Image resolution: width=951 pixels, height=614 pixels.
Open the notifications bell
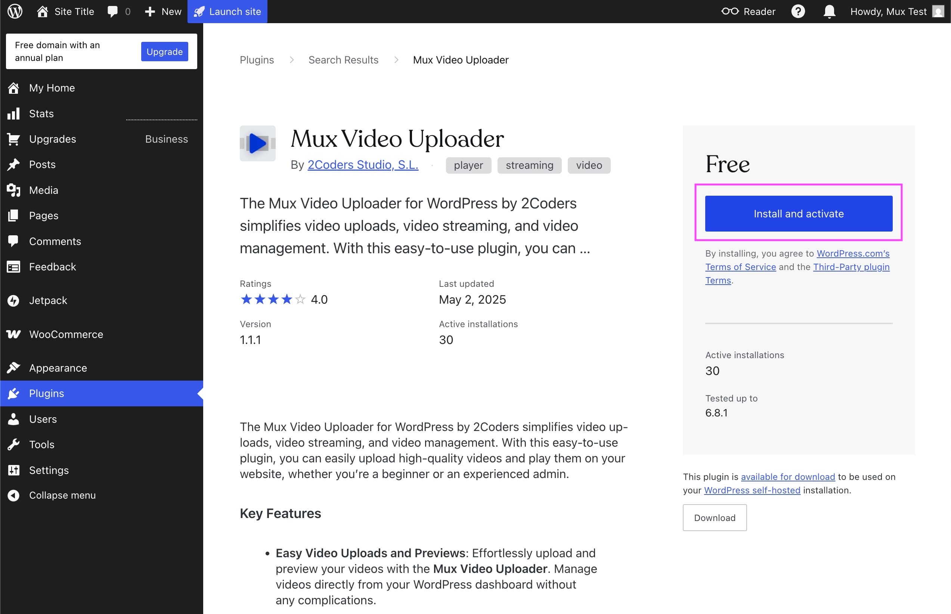(x=829, y=11)
